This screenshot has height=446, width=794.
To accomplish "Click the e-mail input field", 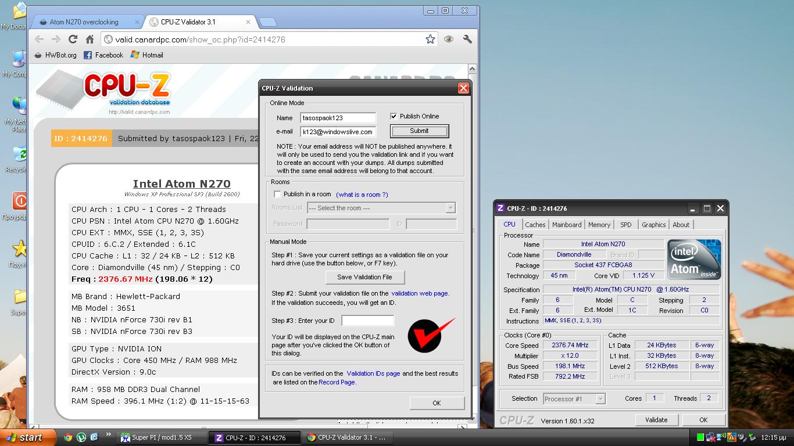I will coord(338,132).
